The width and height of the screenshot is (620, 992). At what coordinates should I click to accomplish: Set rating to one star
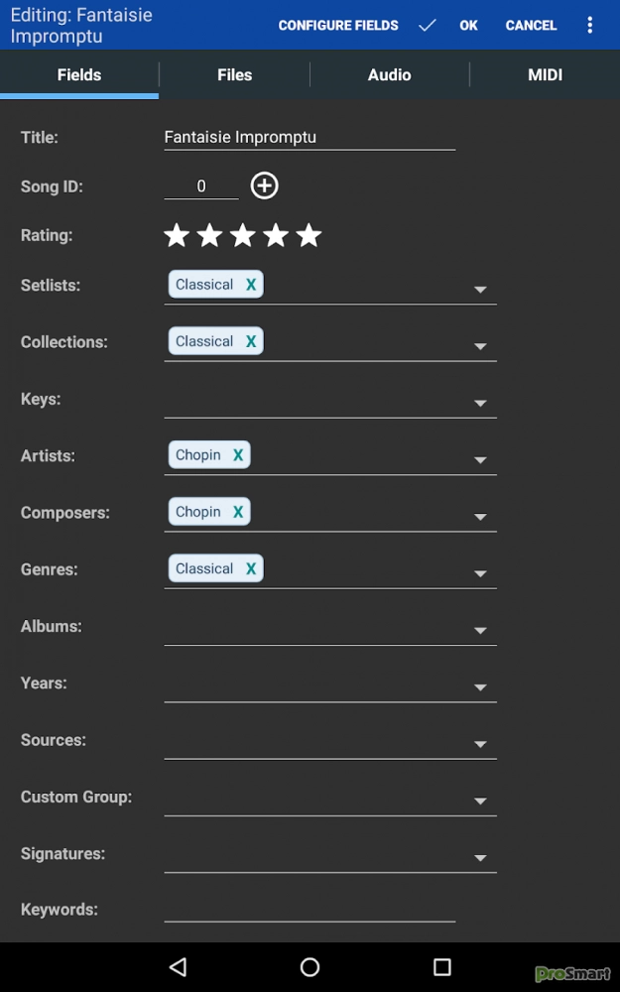coord(177,235)
